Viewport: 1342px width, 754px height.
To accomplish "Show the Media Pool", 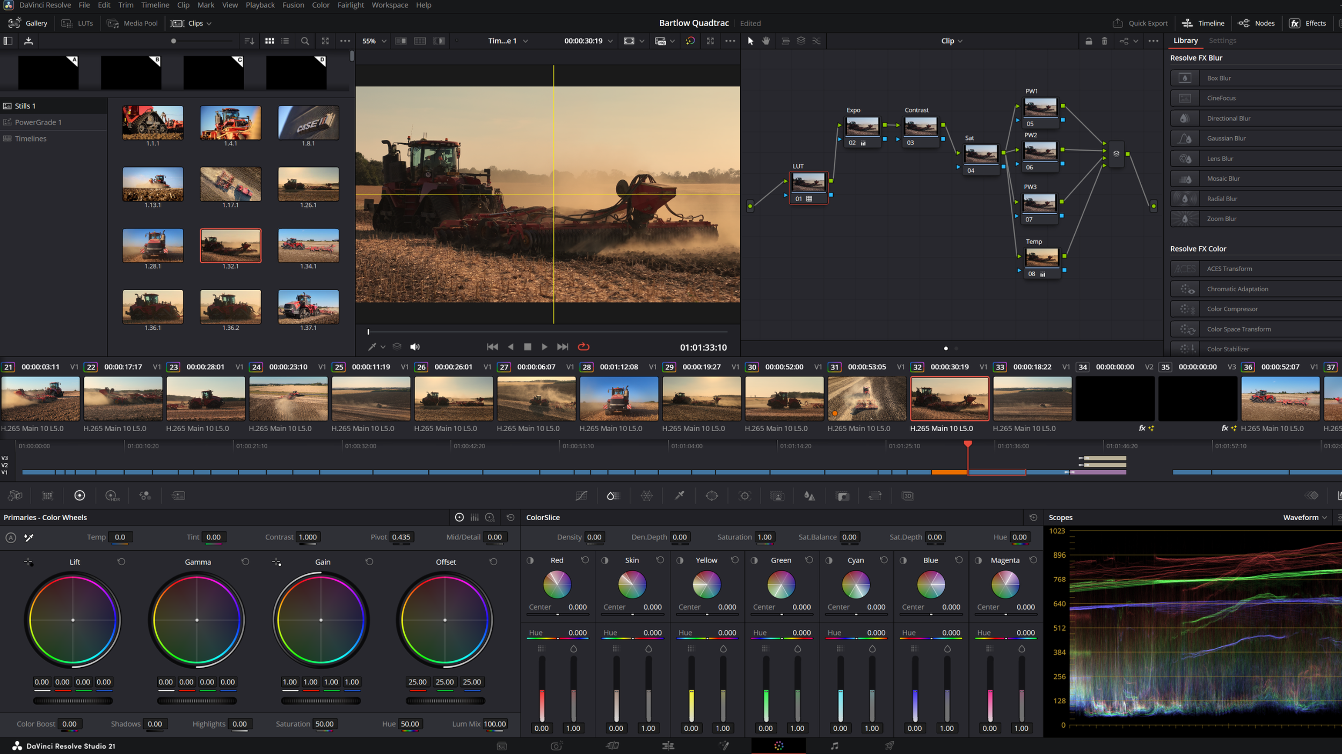I will point(133,23).
